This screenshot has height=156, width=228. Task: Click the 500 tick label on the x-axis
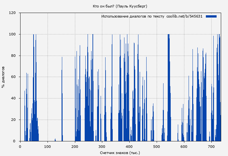157,146
